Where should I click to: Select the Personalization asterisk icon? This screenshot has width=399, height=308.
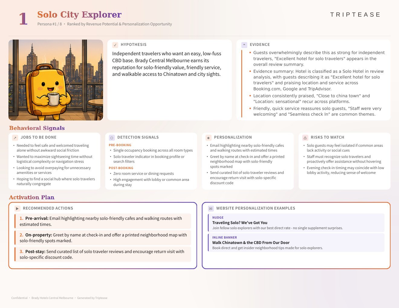209,138
